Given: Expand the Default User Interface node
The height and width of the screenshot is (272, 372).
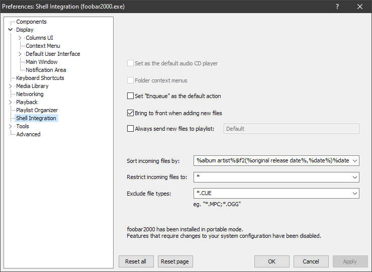Looking at the screenshot, I should click(20, 54).
